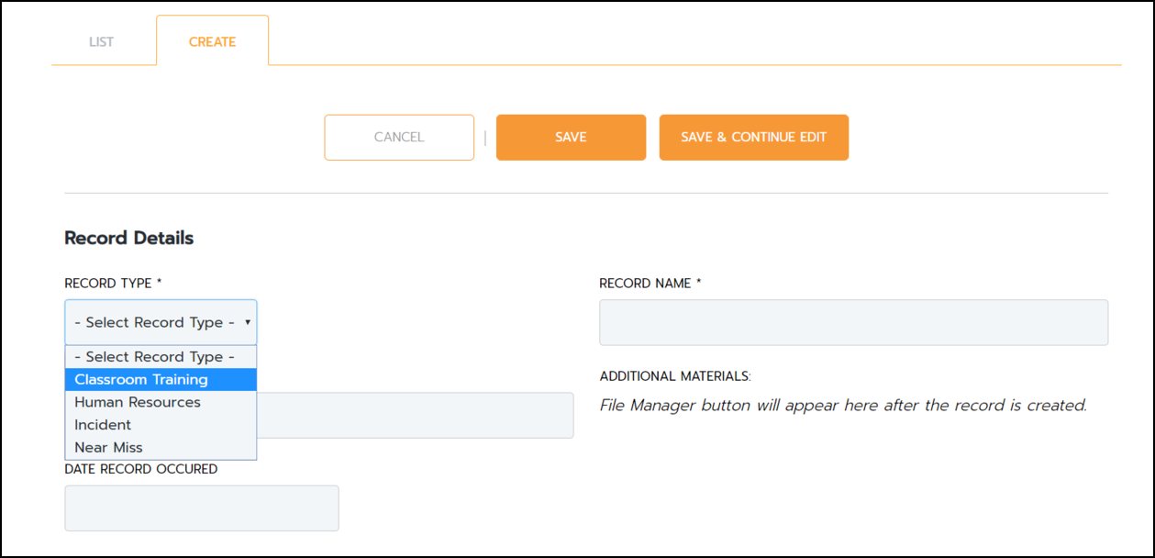Select the Near Miss option

click(161, 448)
